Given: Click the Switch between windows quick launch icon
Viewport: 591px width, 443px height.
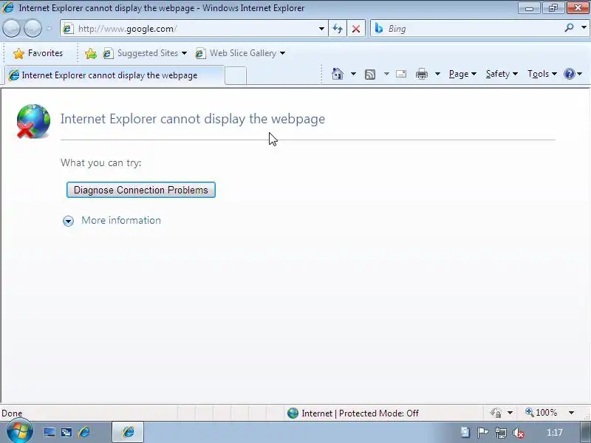Looking at the screenshot, I should point(66,433).
